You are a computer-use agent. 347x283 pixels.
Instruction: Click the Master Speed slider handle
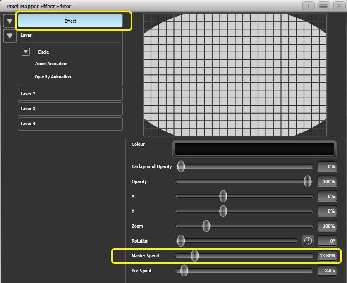coord(194,255)
